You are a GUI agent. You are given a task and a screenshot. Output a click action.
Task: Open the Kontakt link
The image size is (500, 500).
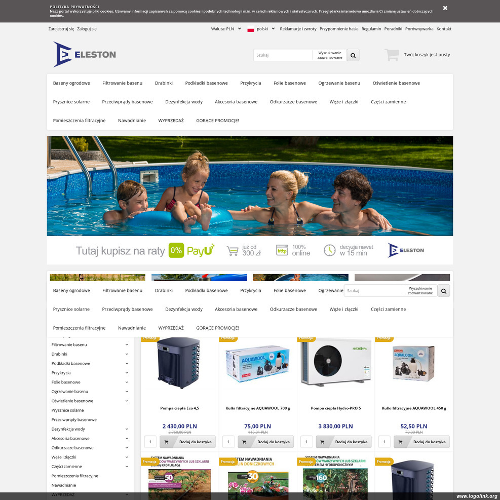444,29
